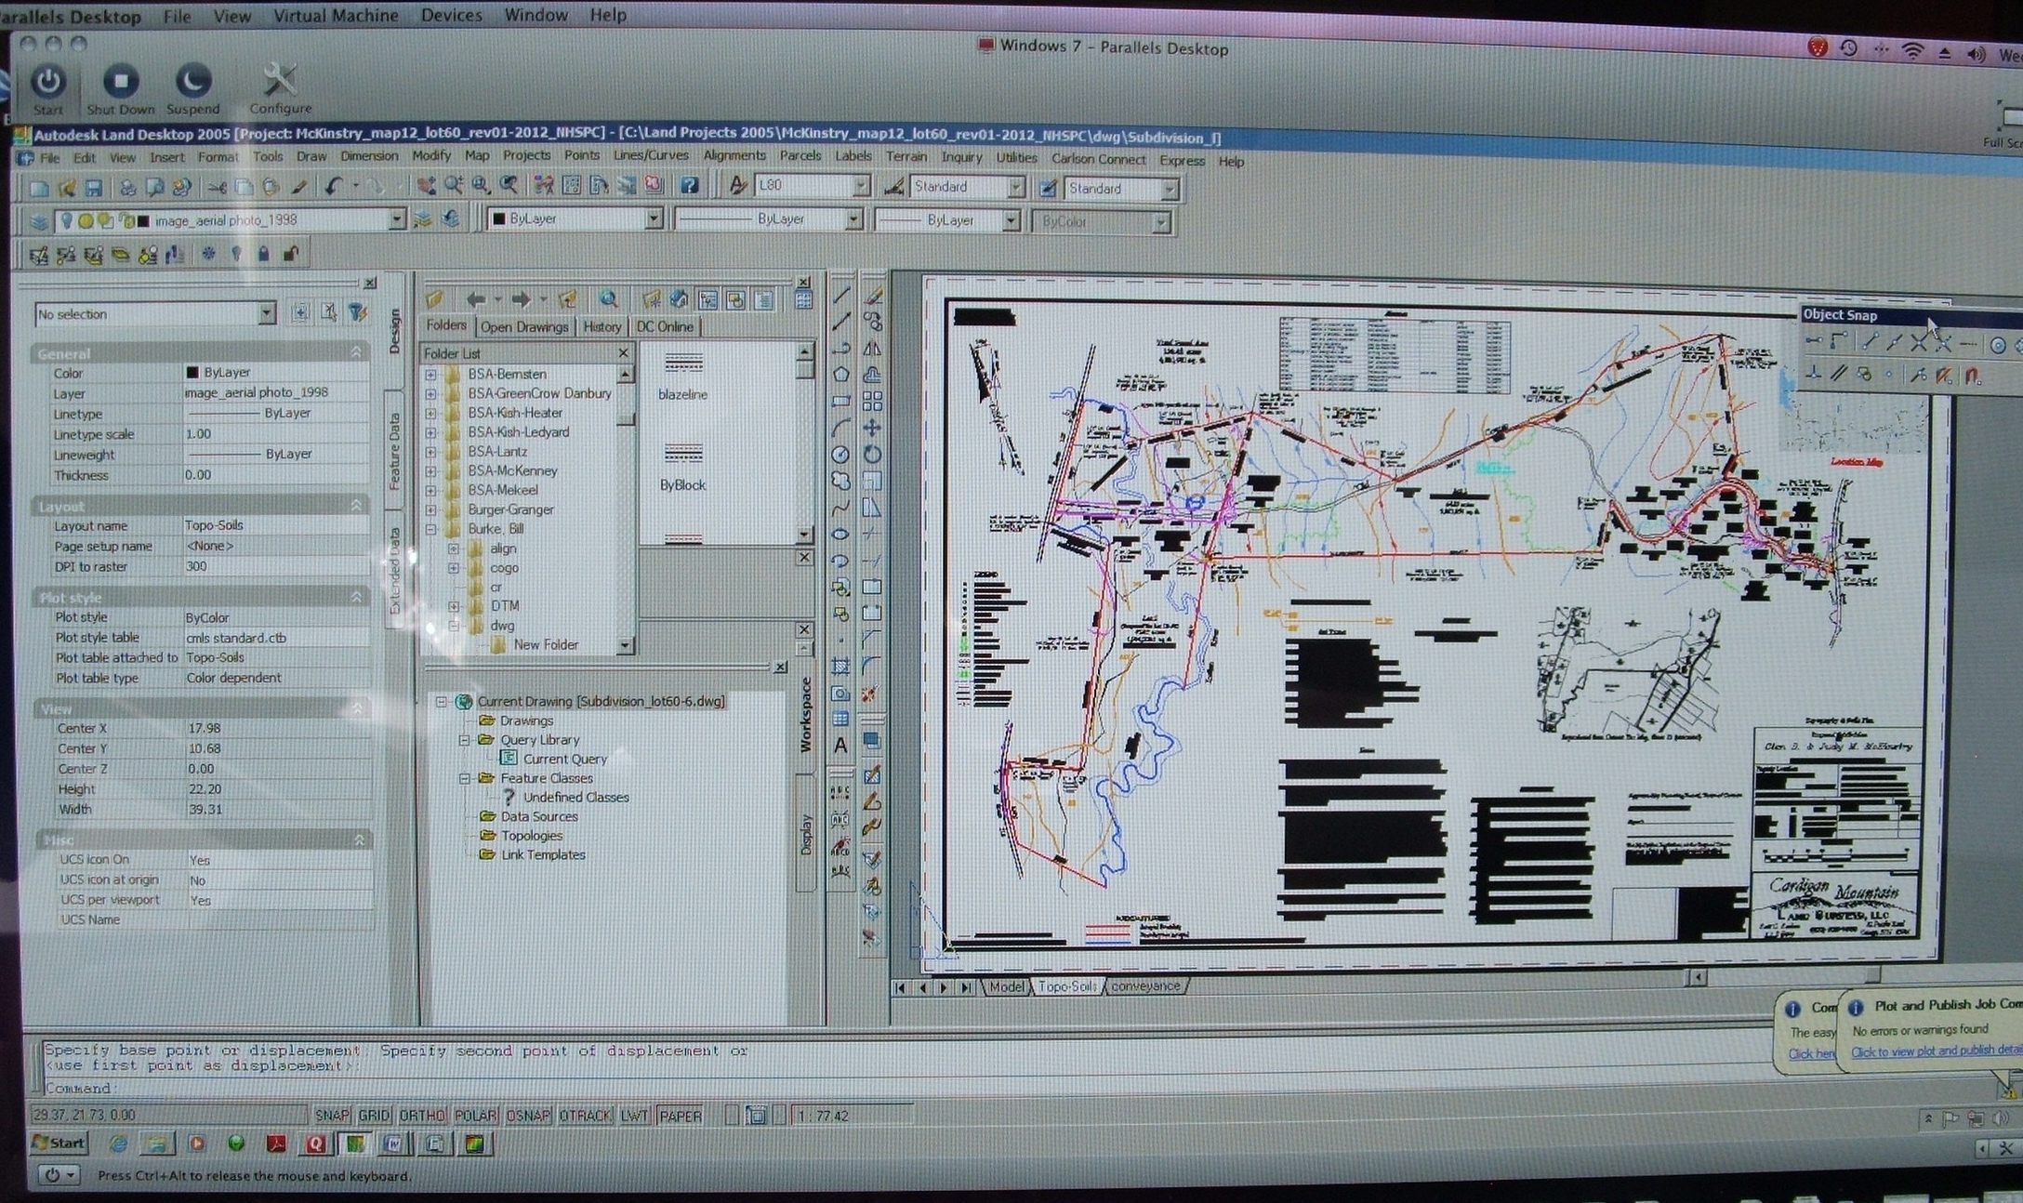This screenshot has width=2023, height=1203.
Task: Open the Terrain menu
Action: tap(906, 157)
